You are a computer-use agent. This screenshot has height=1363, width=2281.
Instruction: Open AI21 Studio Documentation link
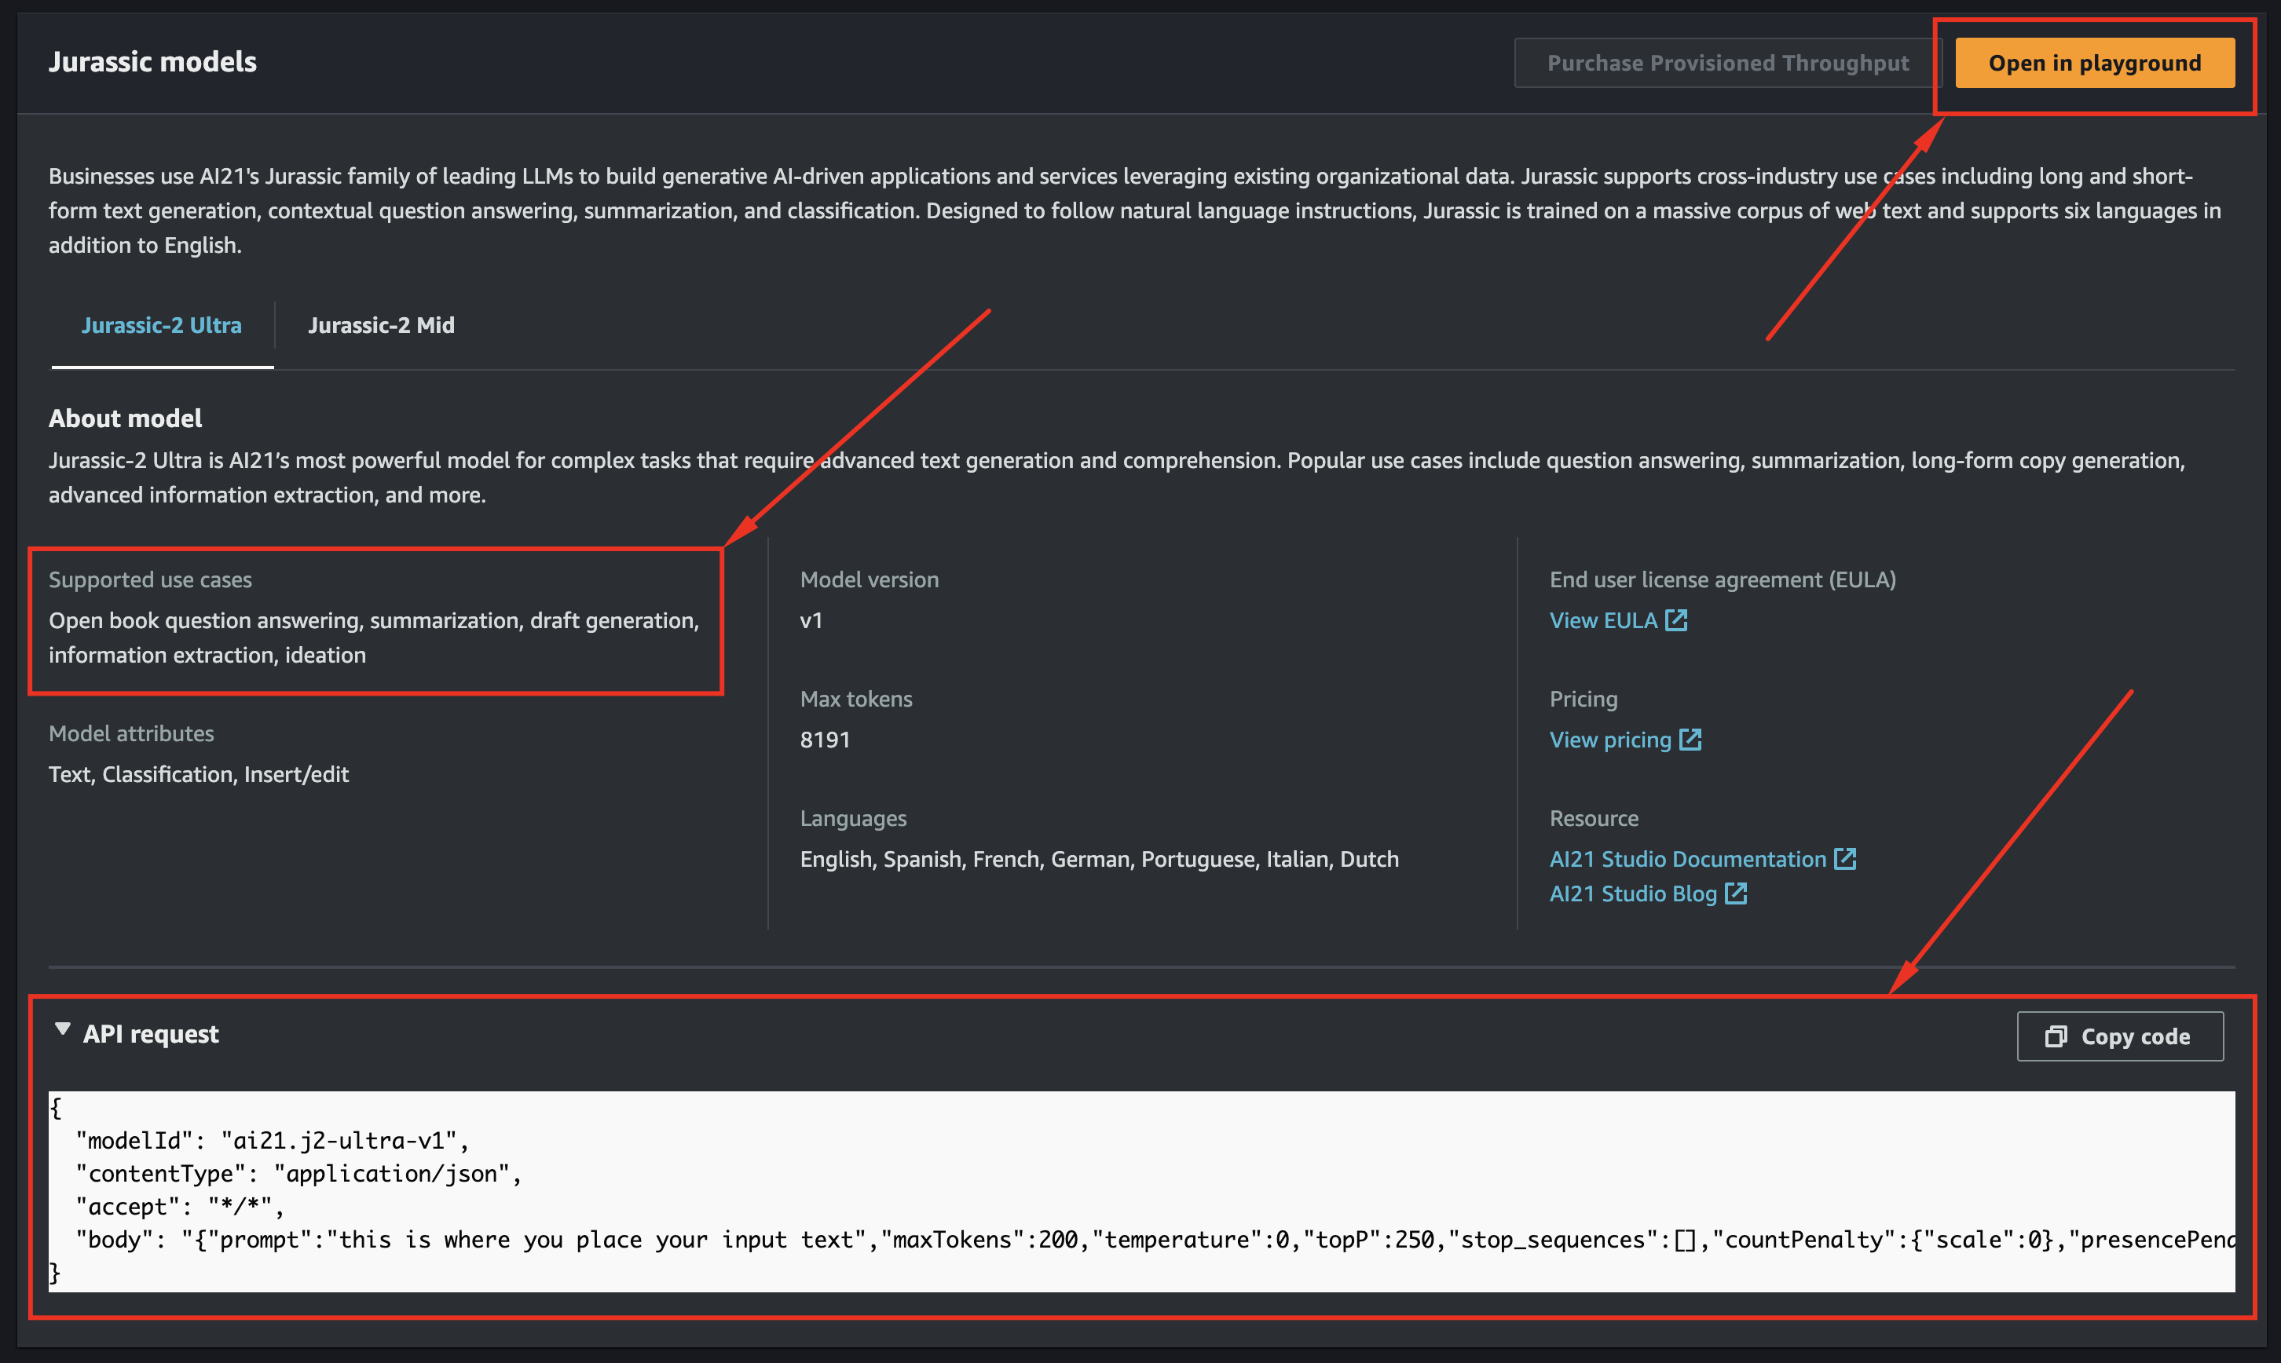pos(1687,860)
